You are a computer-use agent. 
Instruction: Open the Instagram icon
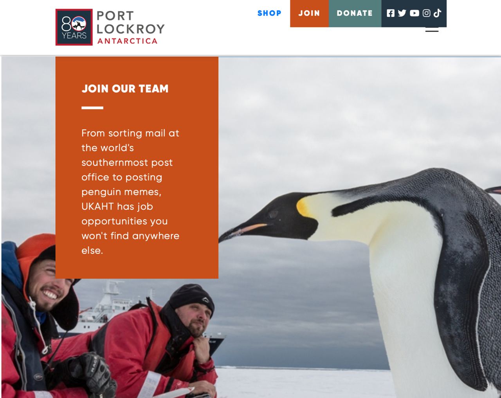(x=427, y=13)
